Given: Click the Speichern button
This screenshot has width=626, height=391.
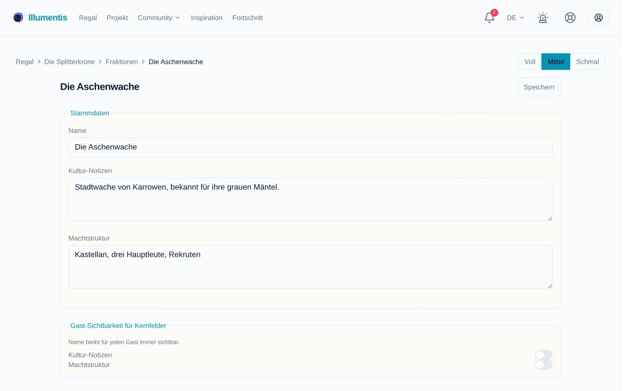Looking at the screenshot, I should (539, 87).
